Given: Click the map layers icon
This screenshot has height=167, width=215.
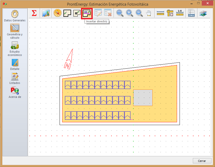Looking at the screenshot, I should 203,13.
